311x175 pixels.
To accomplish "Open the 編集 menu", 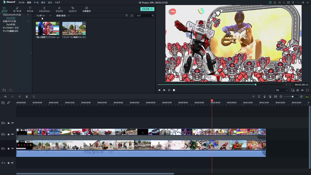I will (29, 3).
